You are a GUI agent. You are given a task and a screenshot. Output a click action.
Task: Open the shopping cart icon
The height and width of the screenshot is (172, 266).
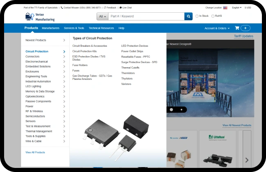point(237,28)
